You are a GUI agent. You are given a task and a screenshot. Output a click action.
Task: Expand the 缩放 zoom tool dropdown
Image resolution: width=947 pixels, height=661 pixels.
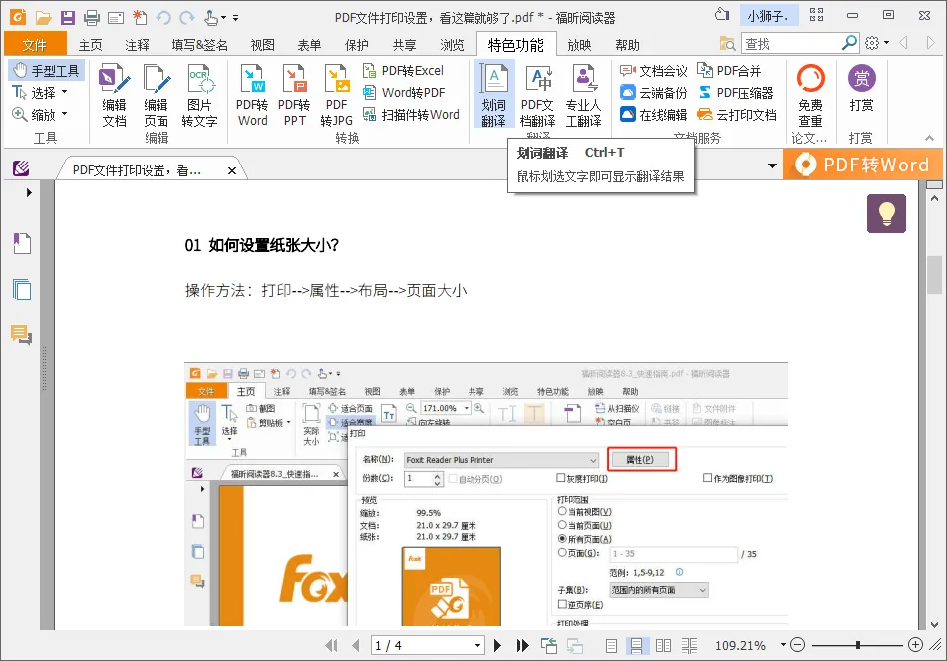click(64, 115)
